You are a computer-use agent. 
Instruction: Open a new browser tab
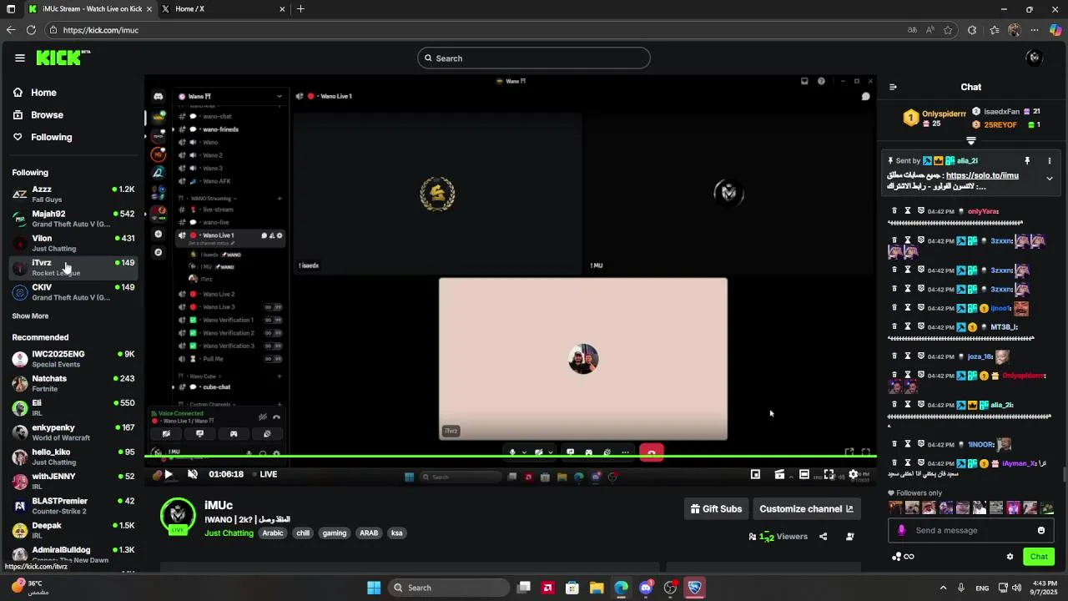tap(300, 9)
